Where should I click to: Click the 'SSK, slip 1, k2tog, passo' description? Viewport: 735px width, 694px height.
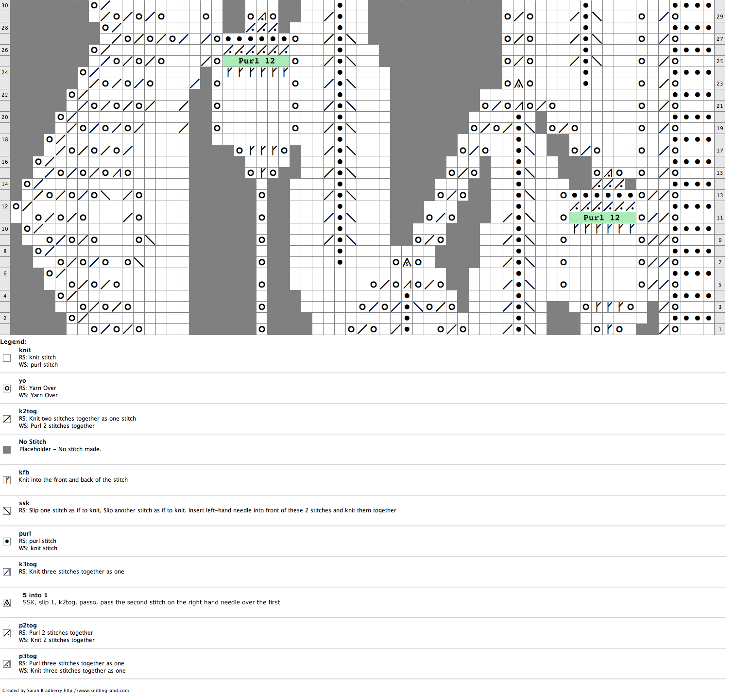click(x=151, y=602)
